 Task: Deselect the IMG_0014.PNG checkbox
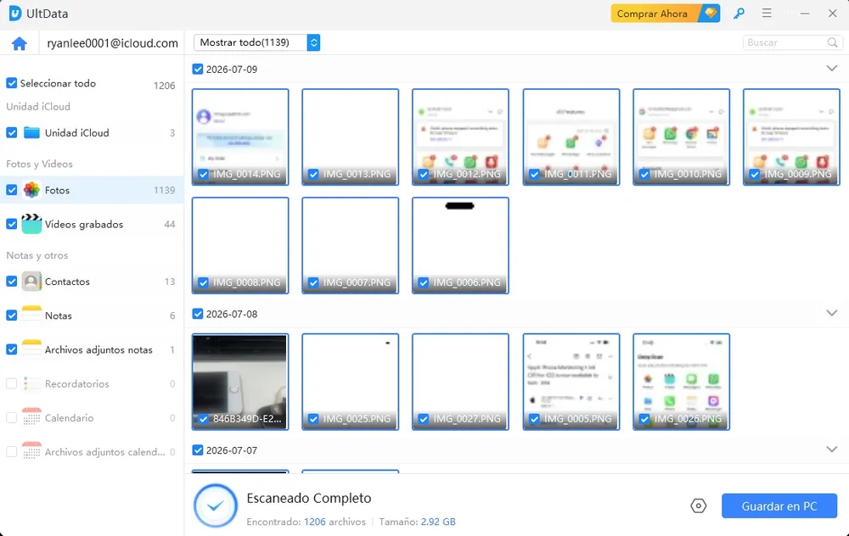203,174
